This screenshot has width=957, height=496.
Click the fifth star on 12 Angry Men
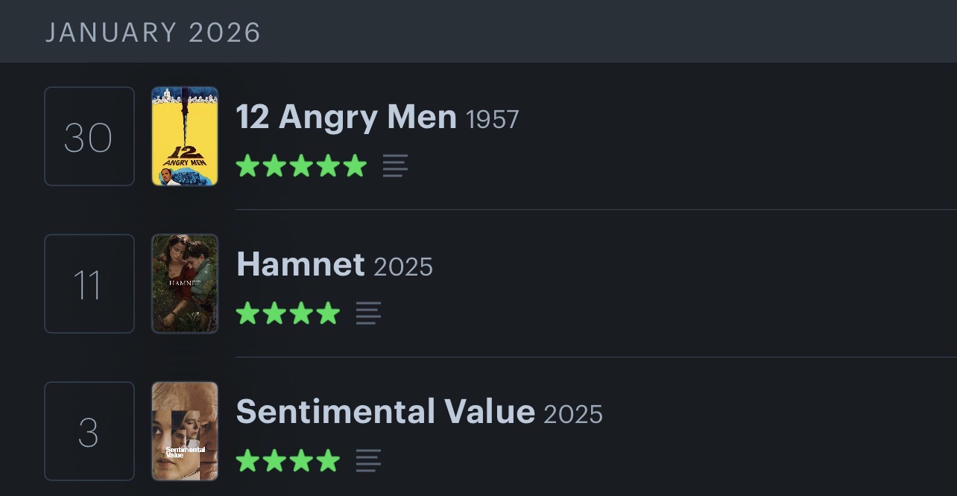pos(356,165)
